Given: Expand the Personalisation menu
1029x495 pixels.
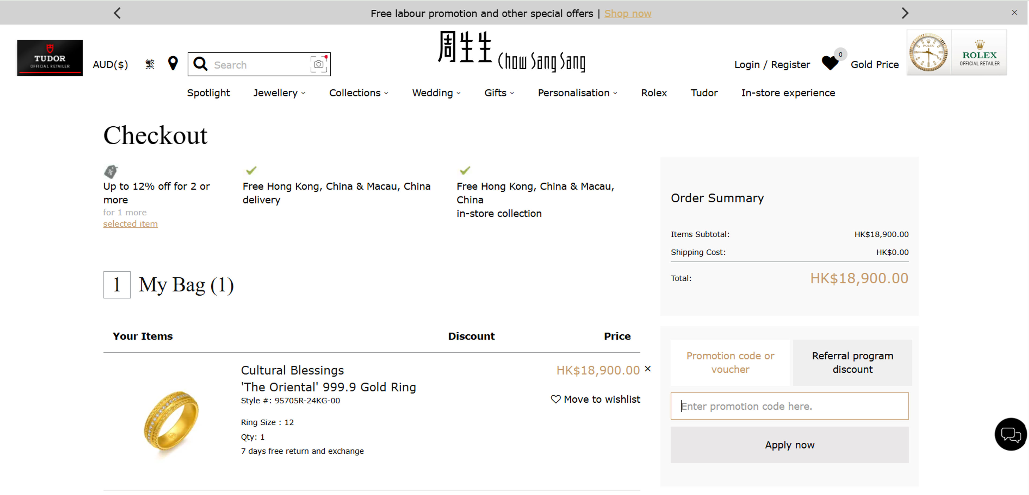Looking at the screenshot, I should [x=577, y=93].
